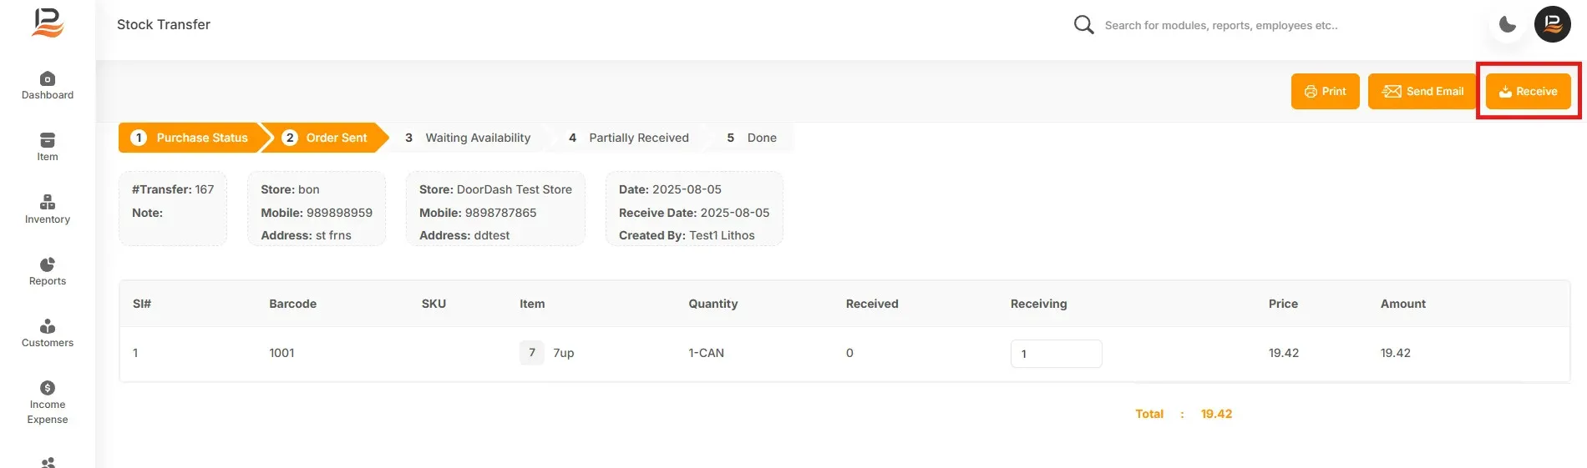
Task: Click the Print button
Action: coord(1326,91)
